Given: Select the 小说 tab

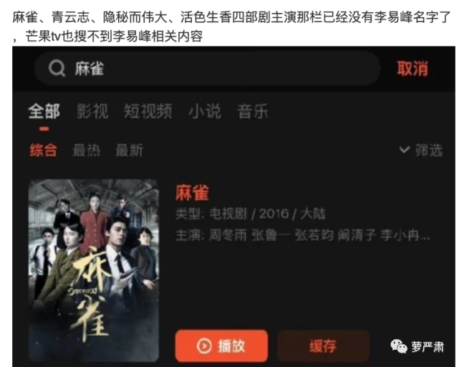Looking at the screenshot, I should pyautogui.click(x=205, y=111).
